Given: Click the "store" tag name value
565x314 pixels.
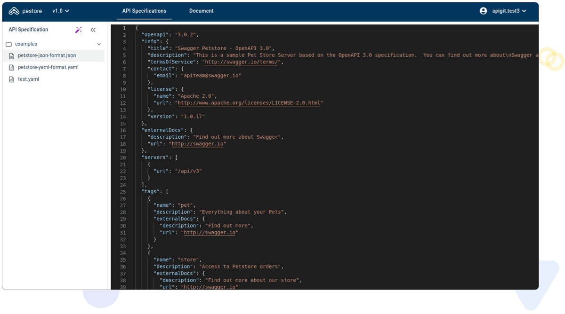Looking at the screenshot, I should click(189, 259).
